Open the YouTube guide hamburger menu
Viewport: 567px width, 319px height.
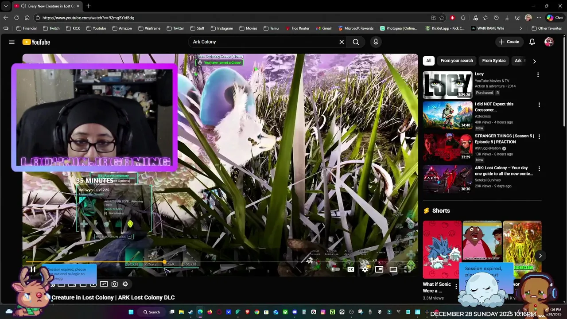pyautogui.click(x=12, y=42)
